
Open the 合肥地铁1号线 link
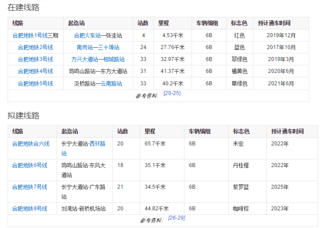30,36
